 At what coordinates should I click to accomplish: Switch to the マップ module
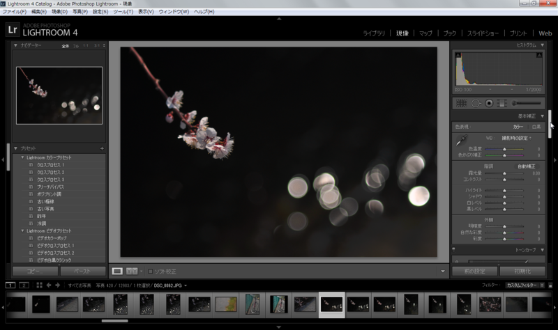coord(425,33)
